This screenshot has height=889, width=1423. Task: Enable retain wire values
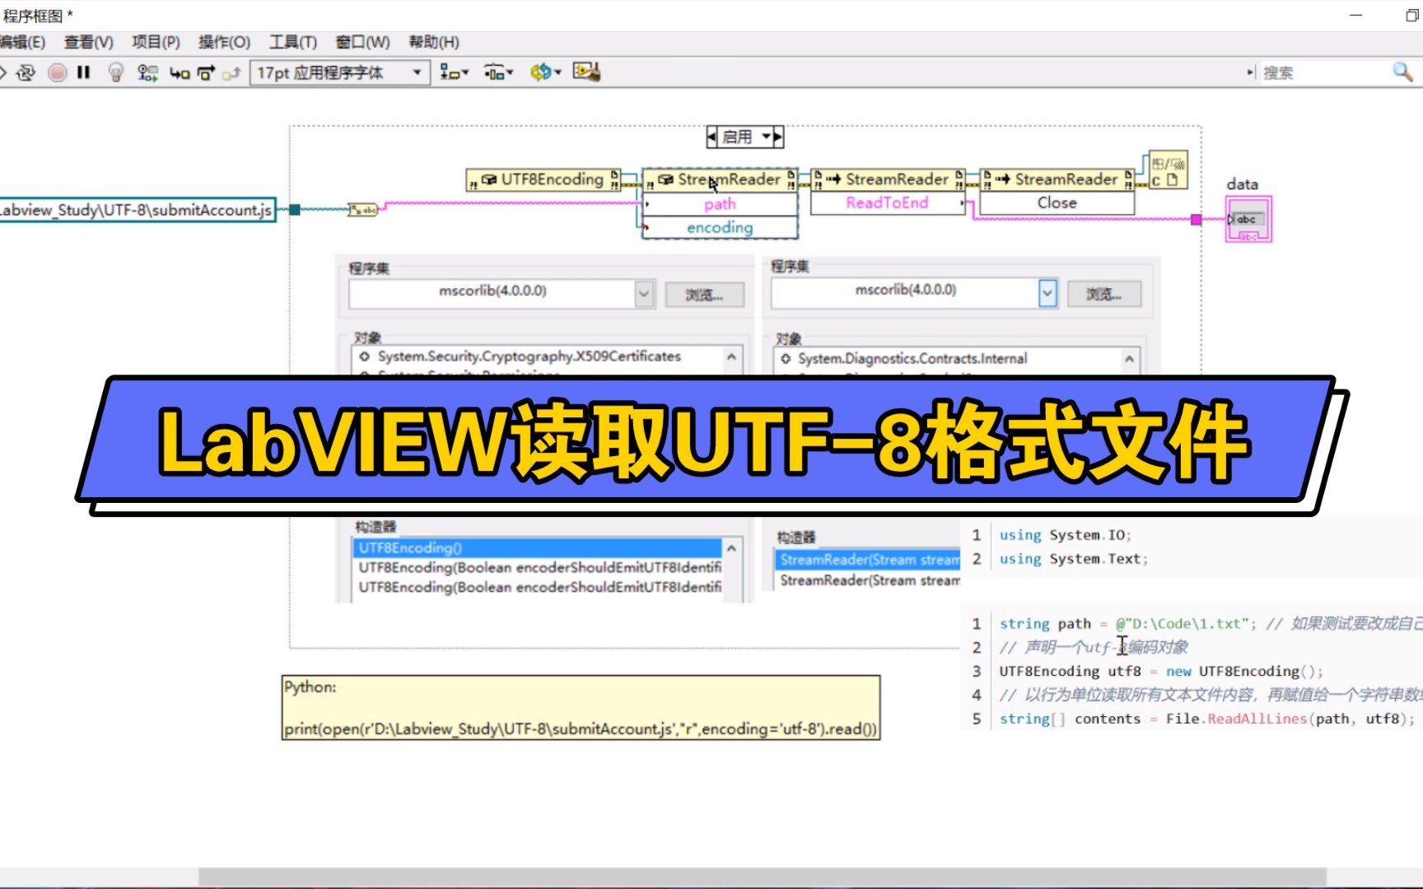click(x=147, y=72)
